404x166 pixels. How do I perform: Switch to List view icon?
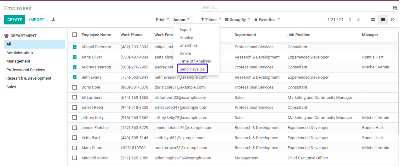click(x=383, y=20)
